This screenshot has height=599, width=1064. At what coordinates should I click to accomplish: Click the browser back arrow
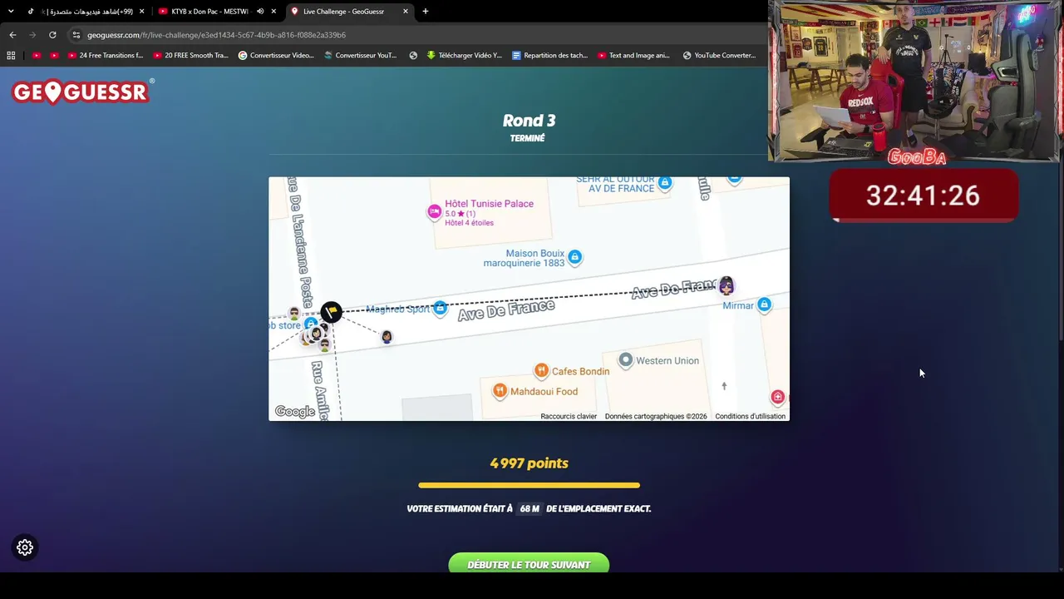point(12,35)
